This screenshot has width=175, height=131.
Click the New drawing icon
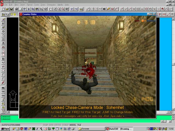click(x=3, y=9)
